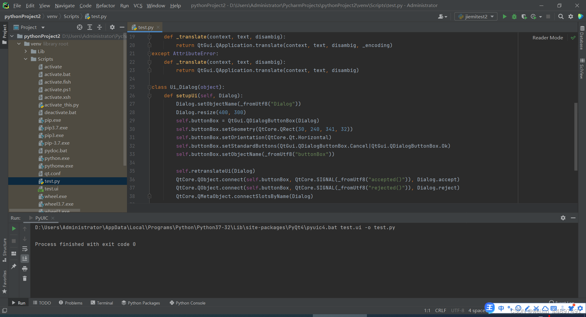Open the jiemitest2 run configuration dropdown

[491, 16]
